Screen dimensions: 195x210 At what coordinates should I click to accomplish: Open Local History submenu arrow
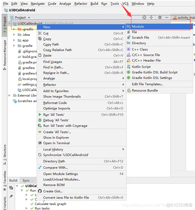(x=123, y=149)
